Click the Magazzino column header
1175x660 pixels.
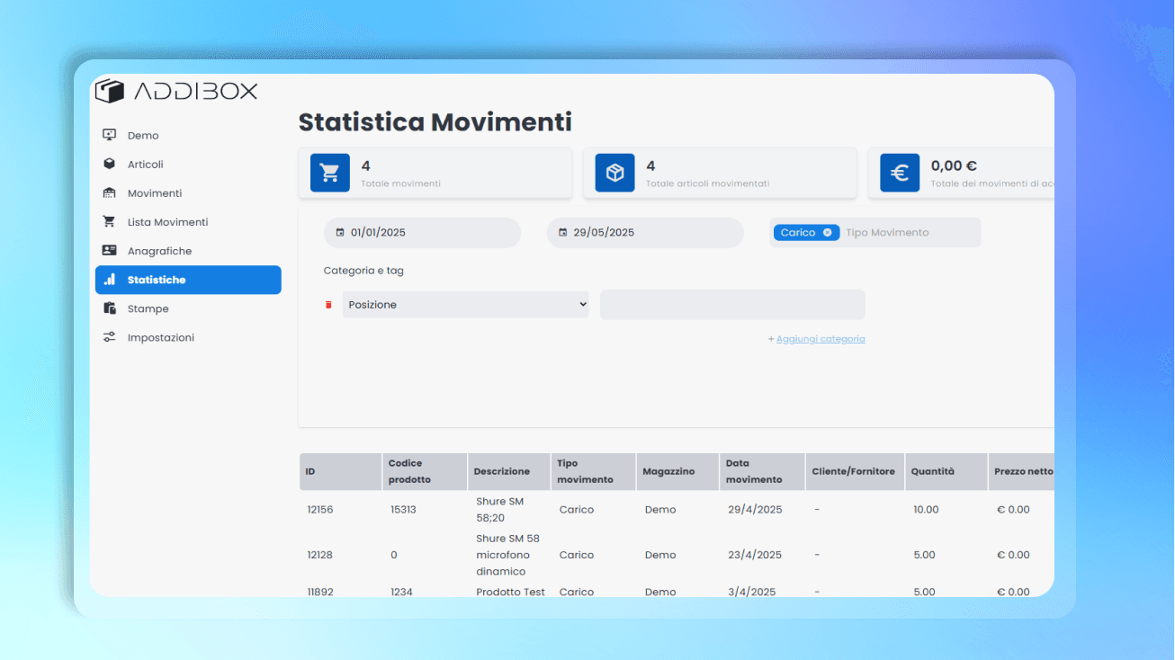(x=677, y=471)
